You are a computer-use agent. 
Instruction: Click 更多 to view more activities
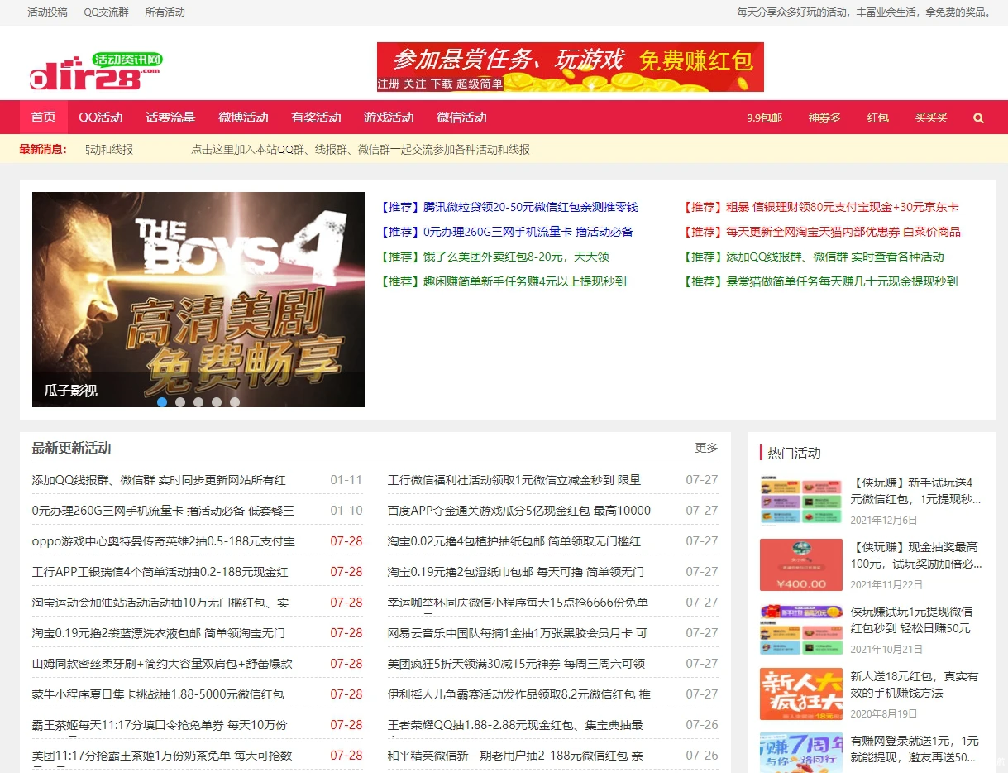click(706, 448)
